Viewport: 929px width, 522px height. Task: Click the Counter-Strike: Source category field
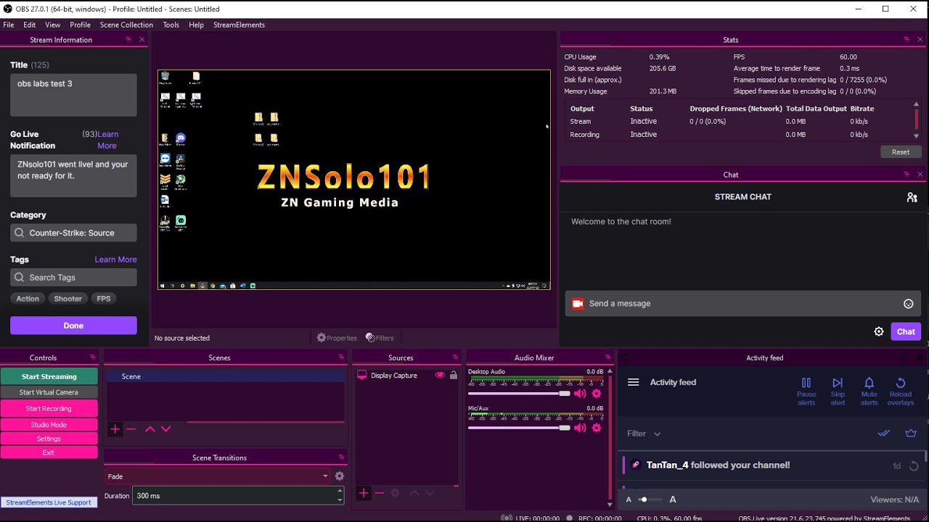[x=73, y=233]
